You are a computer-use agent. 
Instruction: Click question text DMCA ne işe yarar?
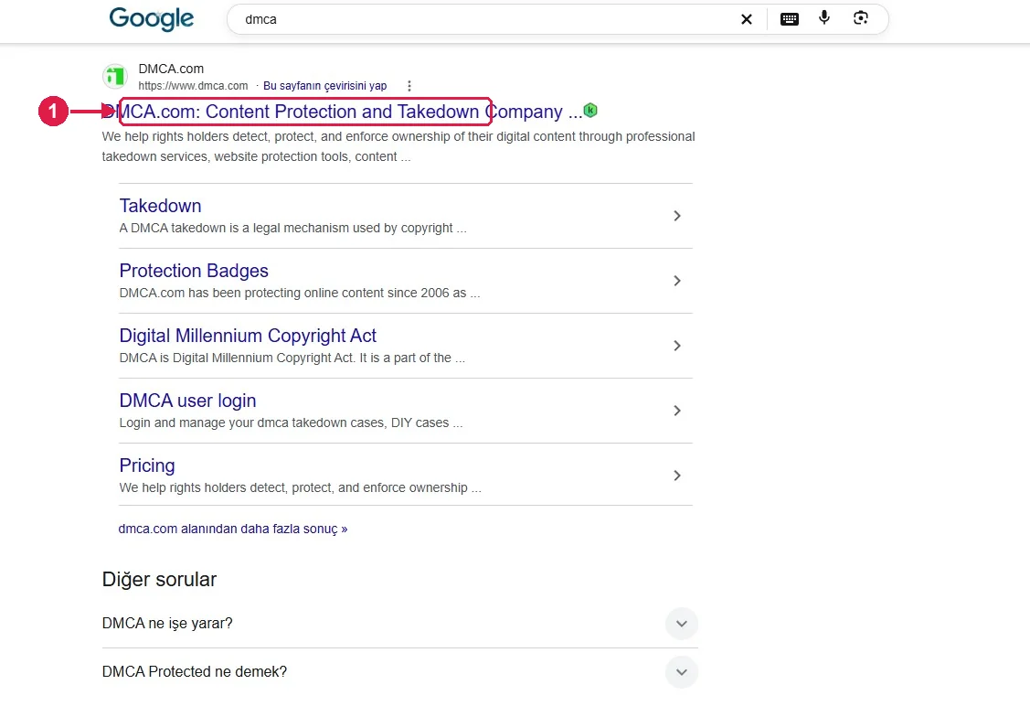tap(167, 623)
